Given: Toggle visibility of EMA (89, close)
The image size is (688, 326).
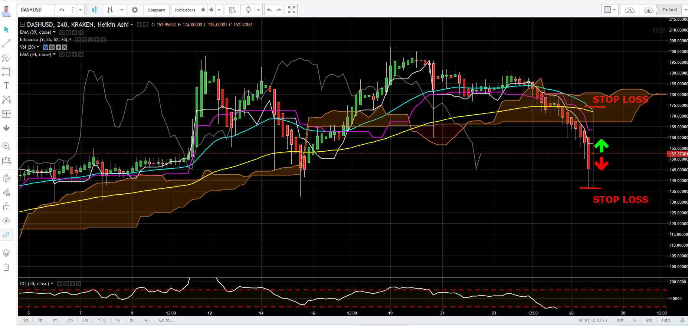Looking at the screenshot, I should click(62, 32).
